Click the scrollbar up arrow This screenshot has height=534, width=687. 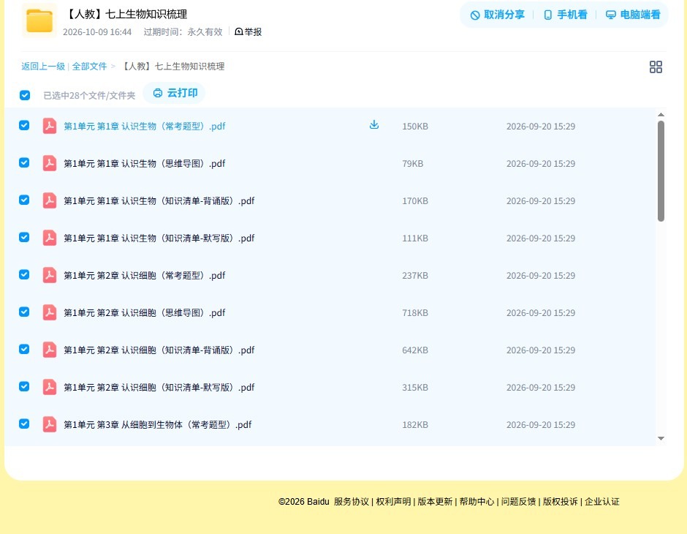[x=661, y=114]
